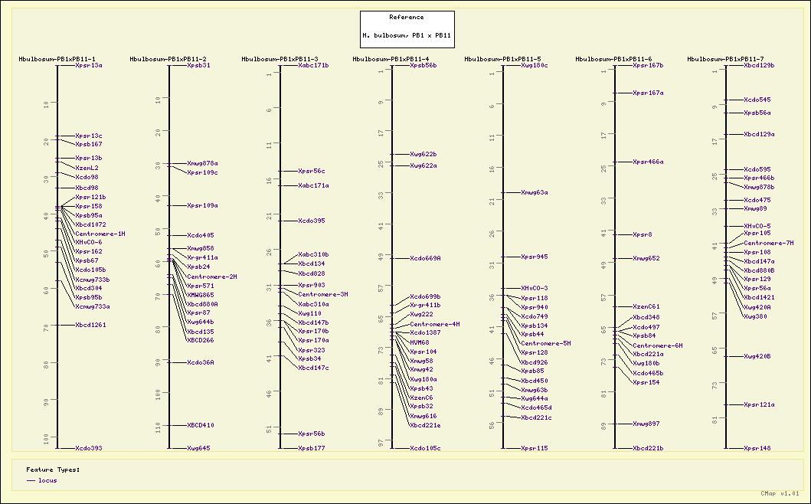The image size is (811, 504).
Task: Select the Xwg420B locus on map 7
Action: (x=757, y=356)
